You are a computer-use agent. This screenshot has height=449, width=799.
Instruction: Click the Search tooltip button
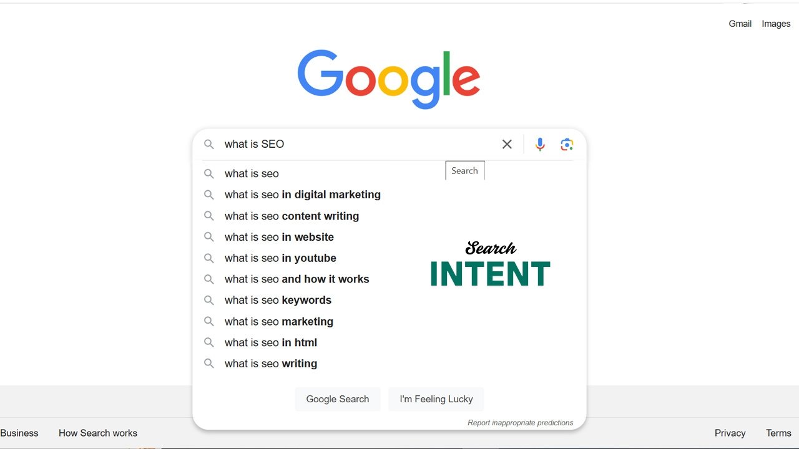tap(464, 170)
